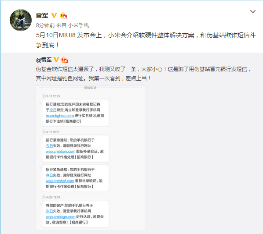The image size is (263, 234).
Task: Click the wap.cmbuge.com link
Action: coord(60,217)
